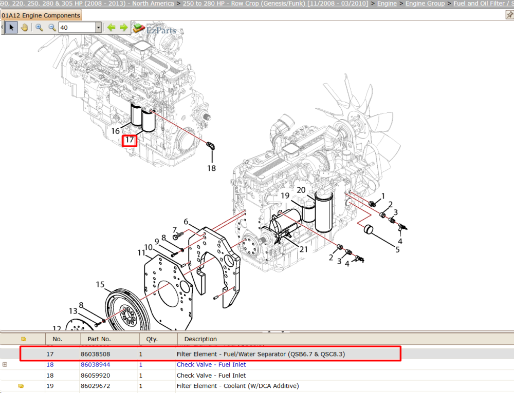Click callout 11 beside the housing plate
This screenshot has width=514, height=393.
(141, 252)
